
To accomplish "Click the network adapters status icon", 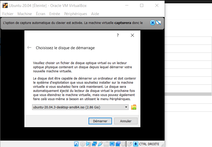I will (x=94, y=144).
